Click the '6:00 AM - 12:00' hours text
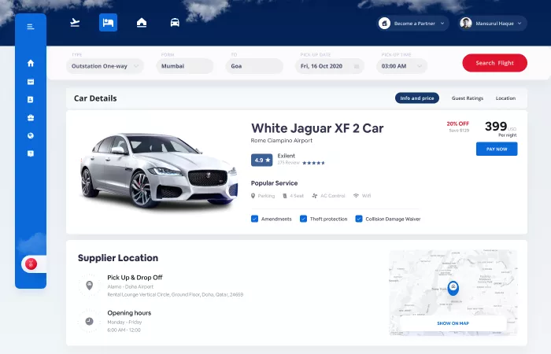551x354 pixels. [x=124, y=330]
